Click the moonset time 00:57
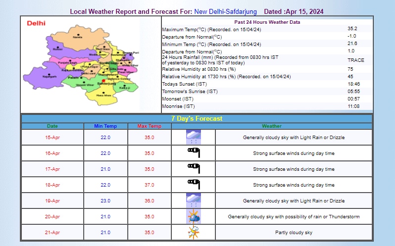This screenshot has height=246, width=395. (x=354, y=99)
